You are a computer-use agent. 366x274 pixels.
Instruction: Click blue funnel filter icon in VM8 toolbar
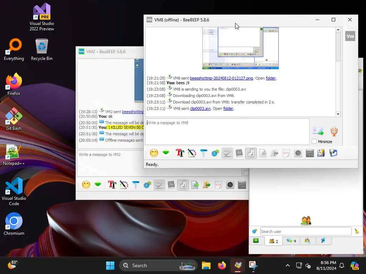(203, 153)
